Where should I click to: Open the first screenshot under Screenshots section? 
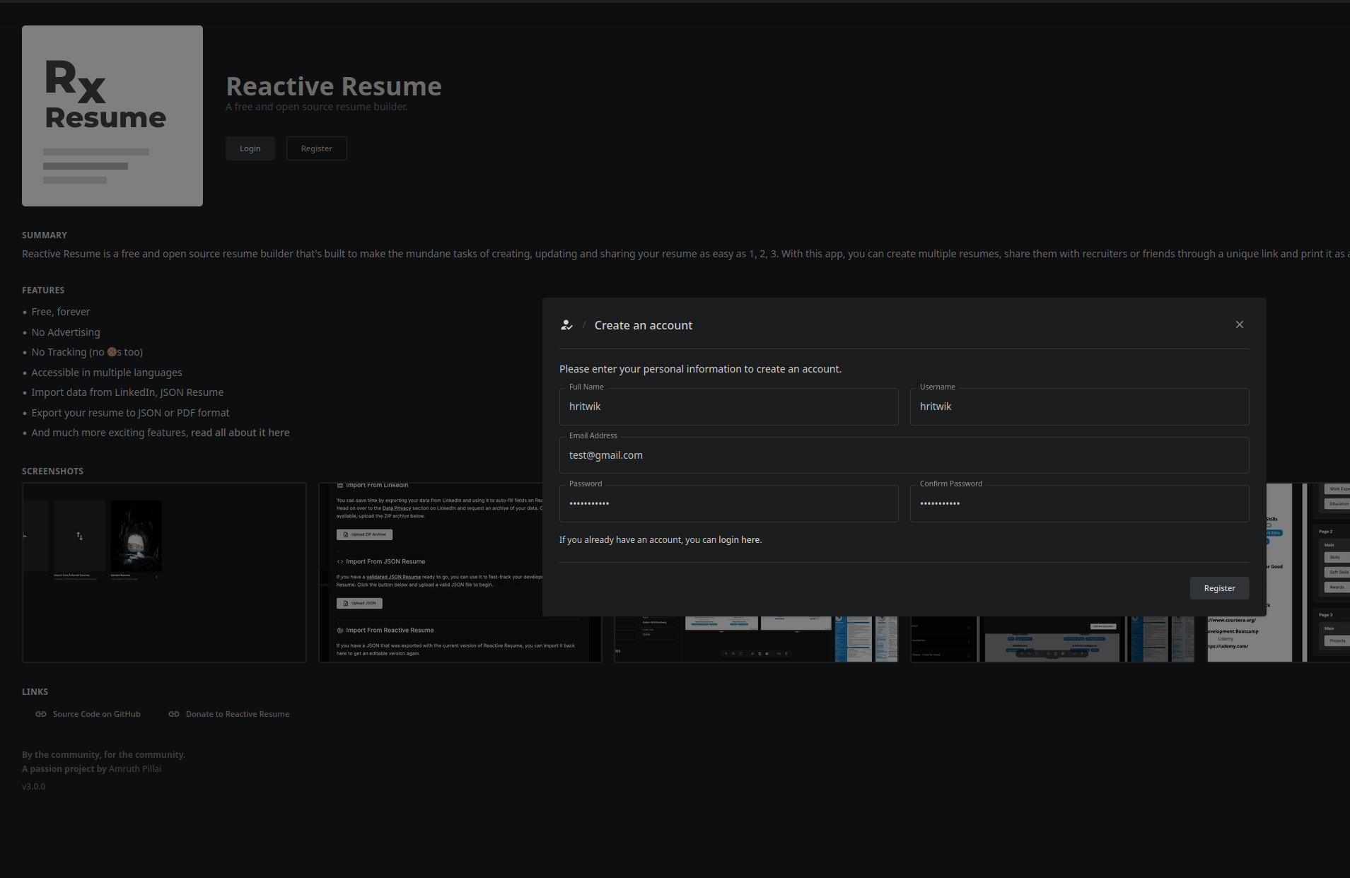click(163, 572)
